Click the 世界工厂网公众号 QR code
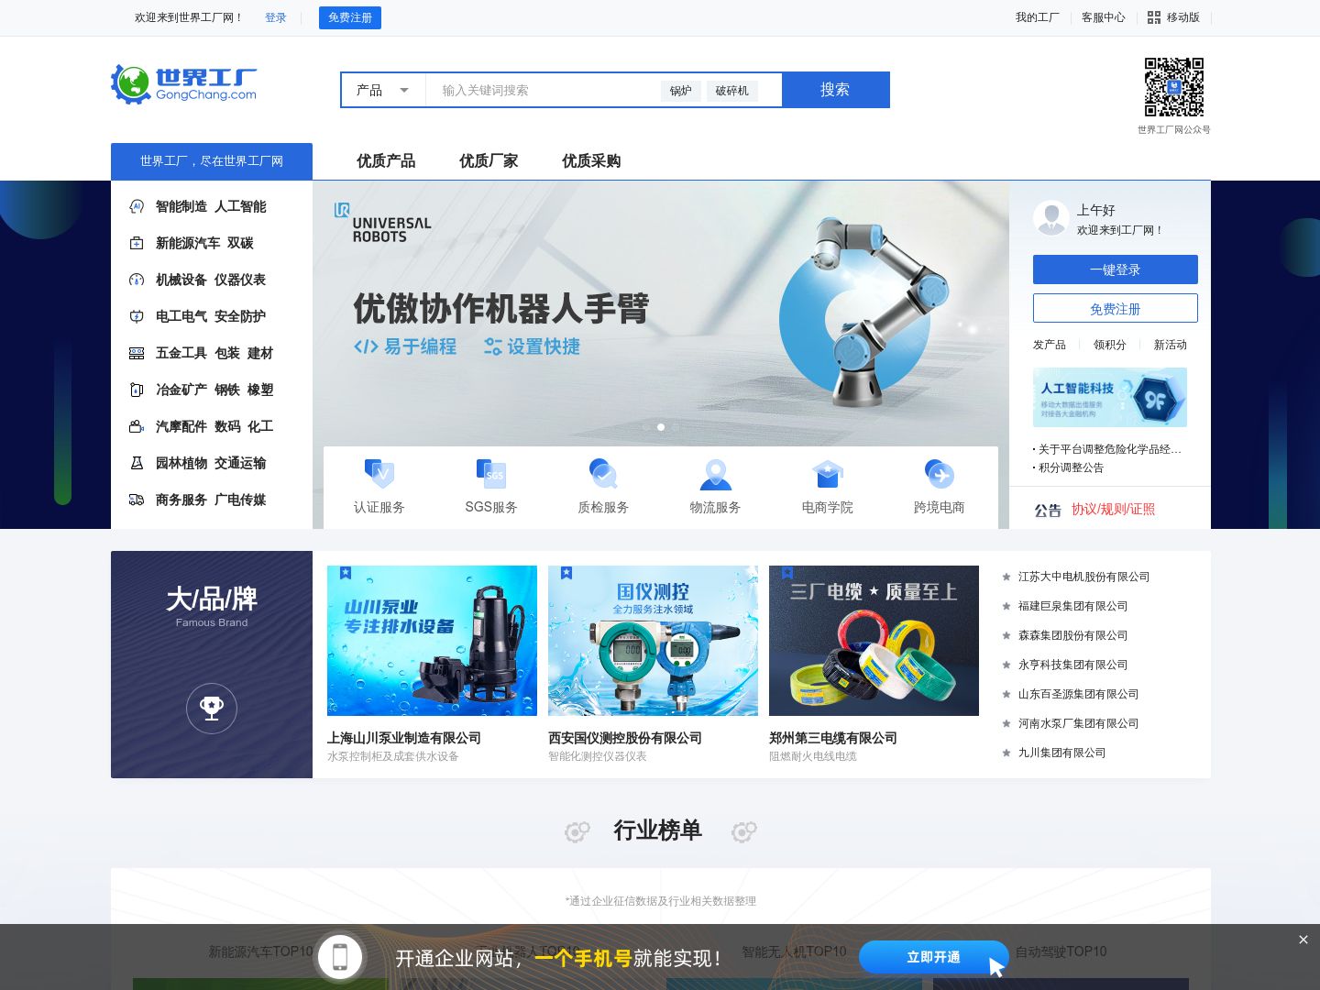This screenshot has height=990, width=1320. tap(1174, 87)
